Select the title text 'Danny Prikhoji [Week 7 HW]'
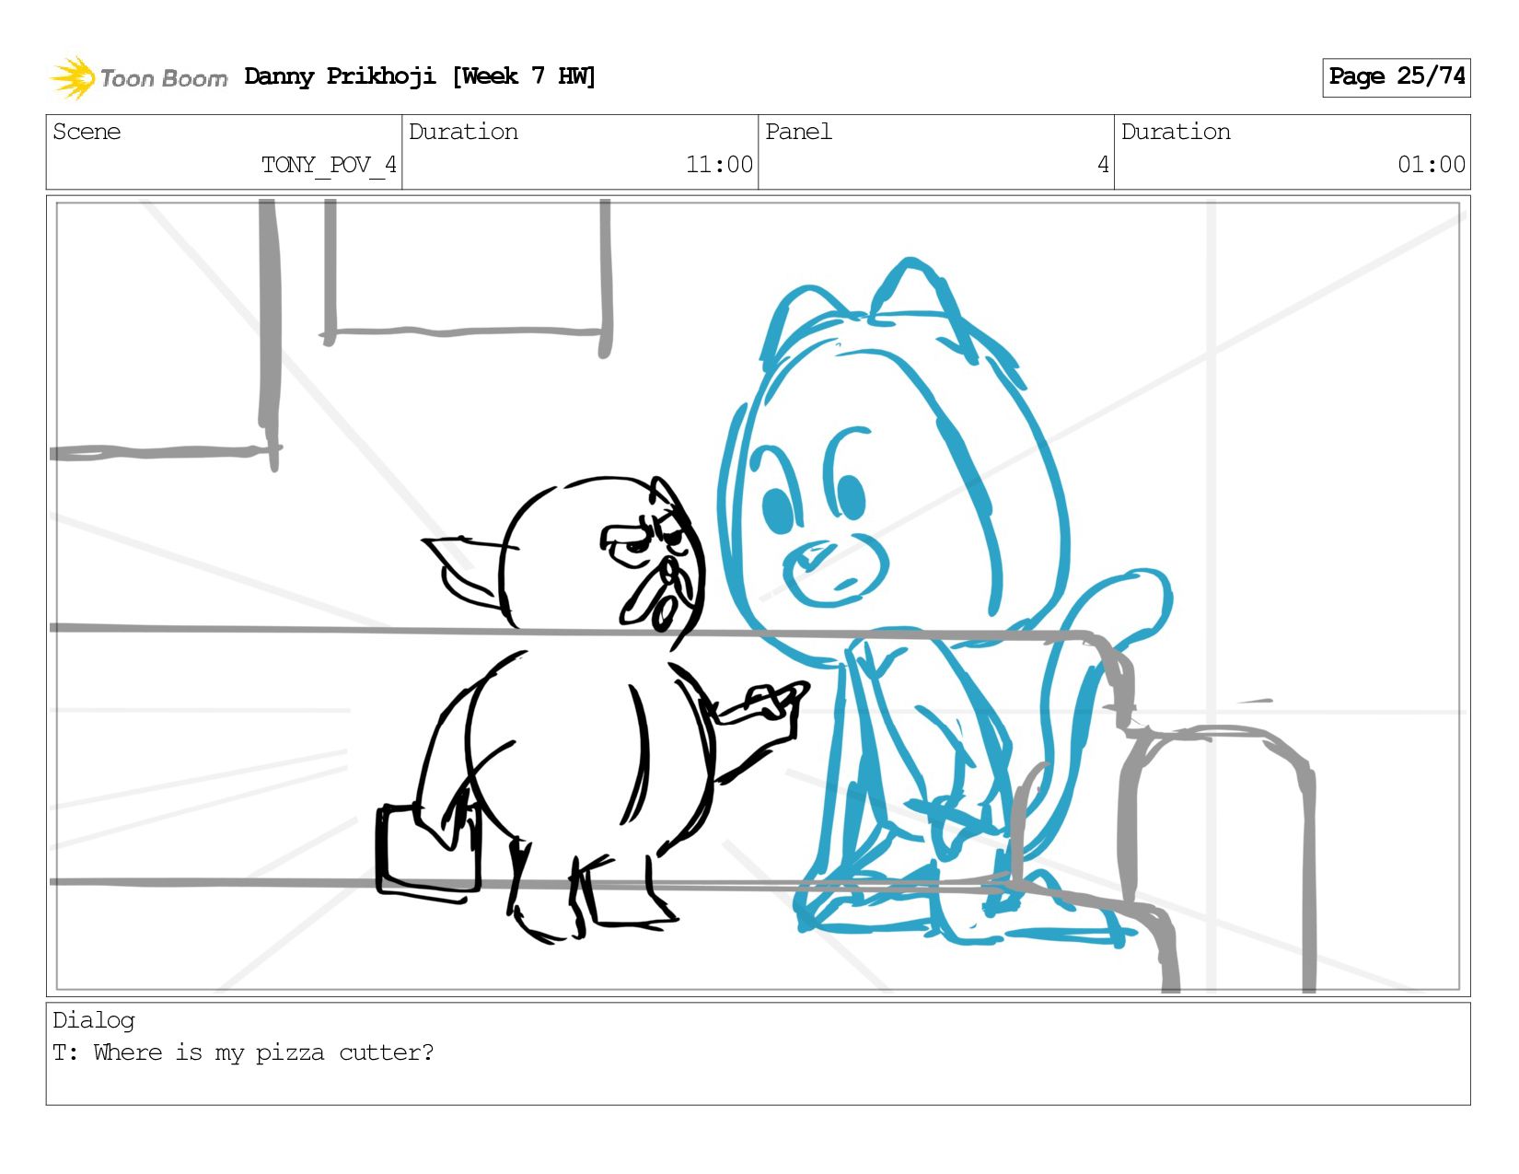Image resolution: width=1519 pixels, height=1174 pixels. pos(420,76)
